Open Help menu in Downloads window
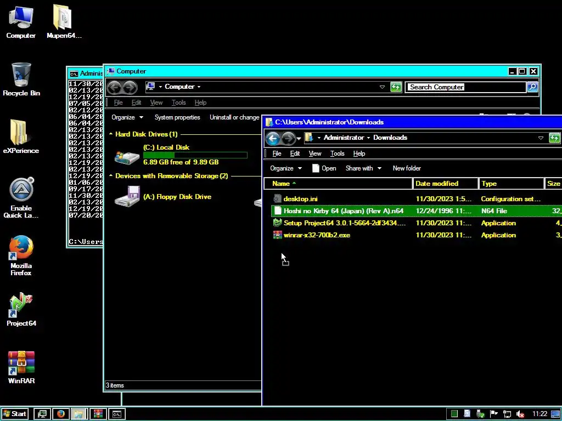This screenshot has width=562, height=421. pyautogui.click(x=359, y=153)
